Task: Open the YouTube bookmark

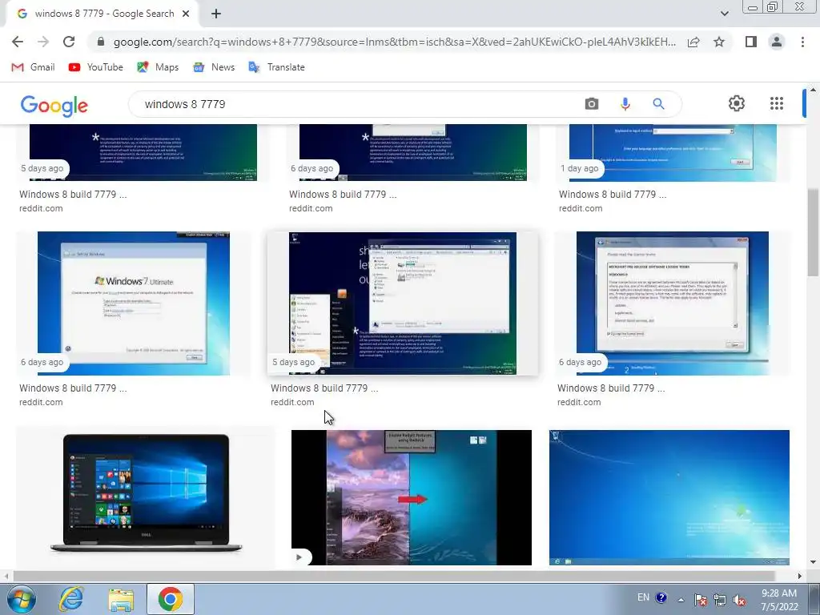Action: [96, 67]
